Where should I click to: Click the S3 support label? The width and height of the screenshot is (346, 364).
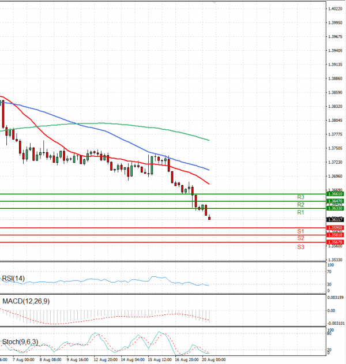click(300, 247)
